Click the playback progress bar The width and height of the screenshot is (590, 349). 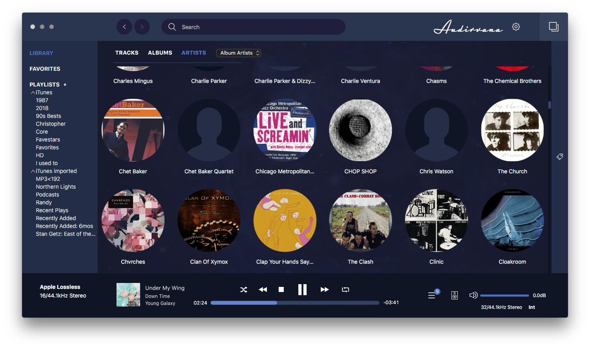coord(295,303)
